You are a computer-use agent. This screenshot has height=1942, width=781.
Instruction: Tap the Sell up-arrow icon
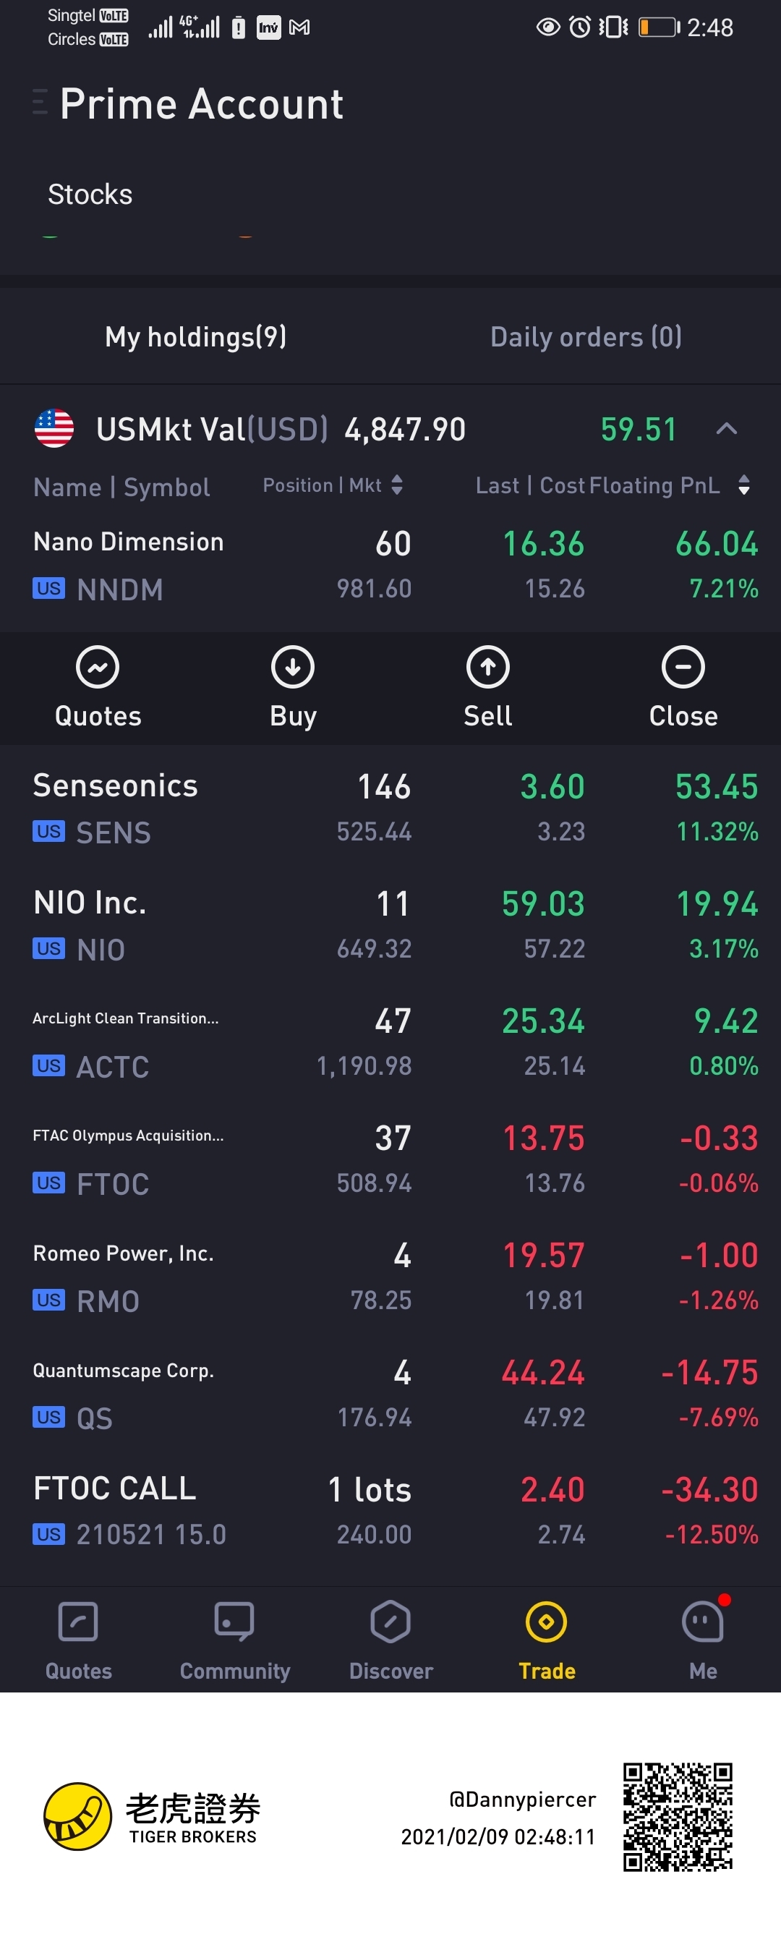coord(487,667)
